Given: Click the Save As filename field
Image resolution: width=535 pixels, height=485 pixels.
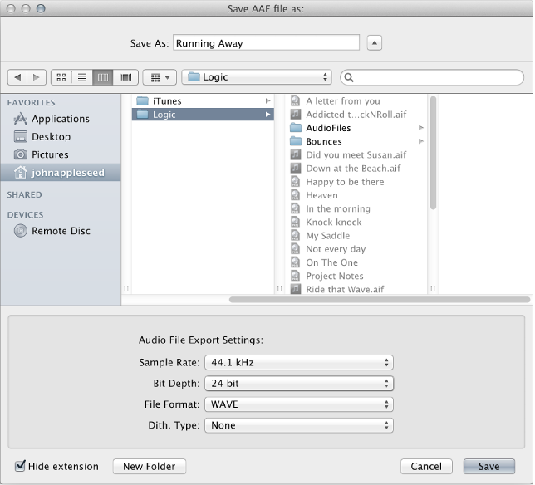Looking at the screenshot, I should (266, 43).
